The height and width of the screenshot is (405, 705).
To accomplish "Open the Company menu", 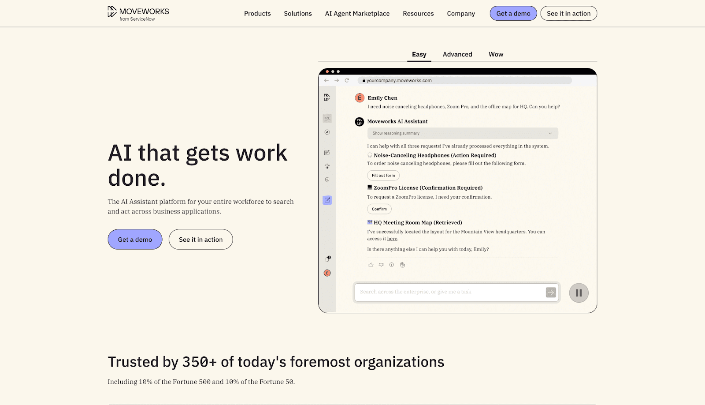I will [461, 14].
